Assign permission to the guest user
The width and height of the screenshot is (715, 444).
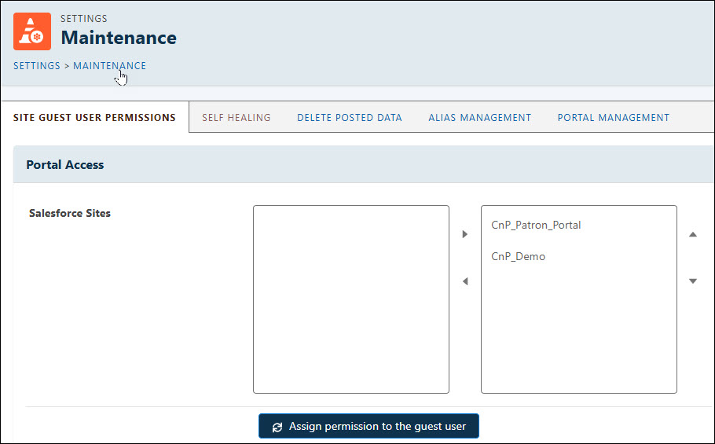pyautogui.click(x=368, y=426)
